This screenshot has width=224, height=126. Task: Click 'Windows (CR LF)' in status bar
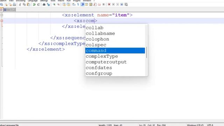click(x=195, y=125)
